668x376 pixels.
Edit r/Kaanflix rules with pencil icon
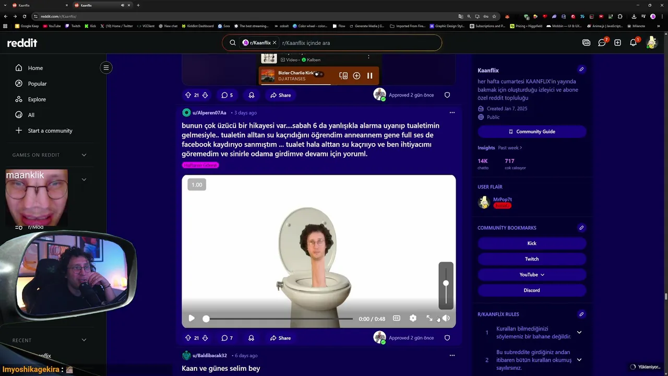pyautogui.click(x=581, y=314)
